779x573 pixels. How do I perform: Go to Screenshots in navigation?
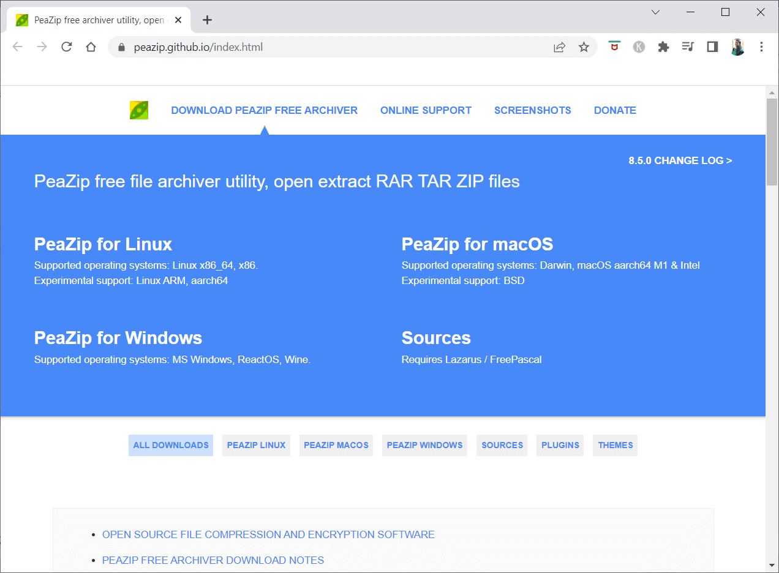533,110
